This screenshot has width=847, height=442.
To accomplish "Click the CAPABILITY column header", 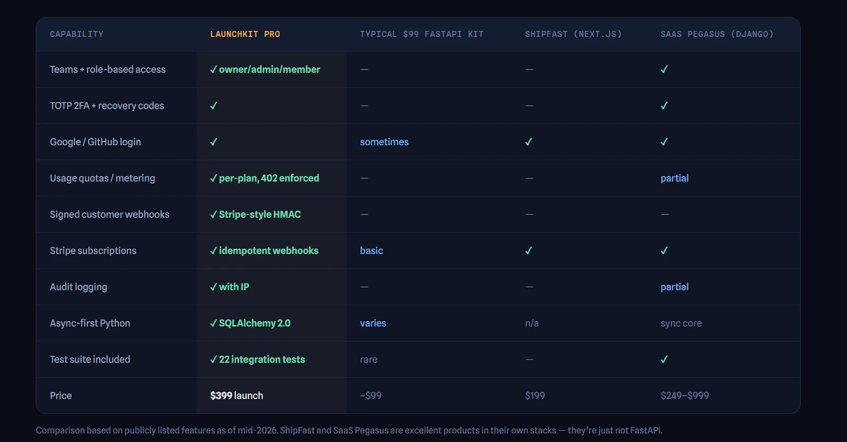I will (x=77, y=34).
